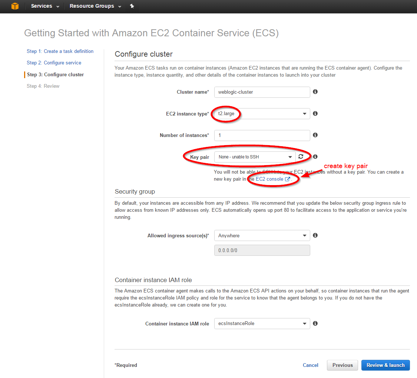Click info icon for Container instance IAM role
Viewport: 417px width, 378px height.
point(315,323)
